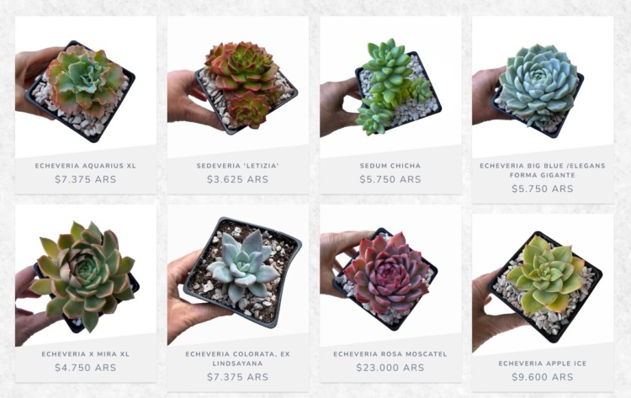Click the Echeveria Aquarius XL title

coord(86,166)
